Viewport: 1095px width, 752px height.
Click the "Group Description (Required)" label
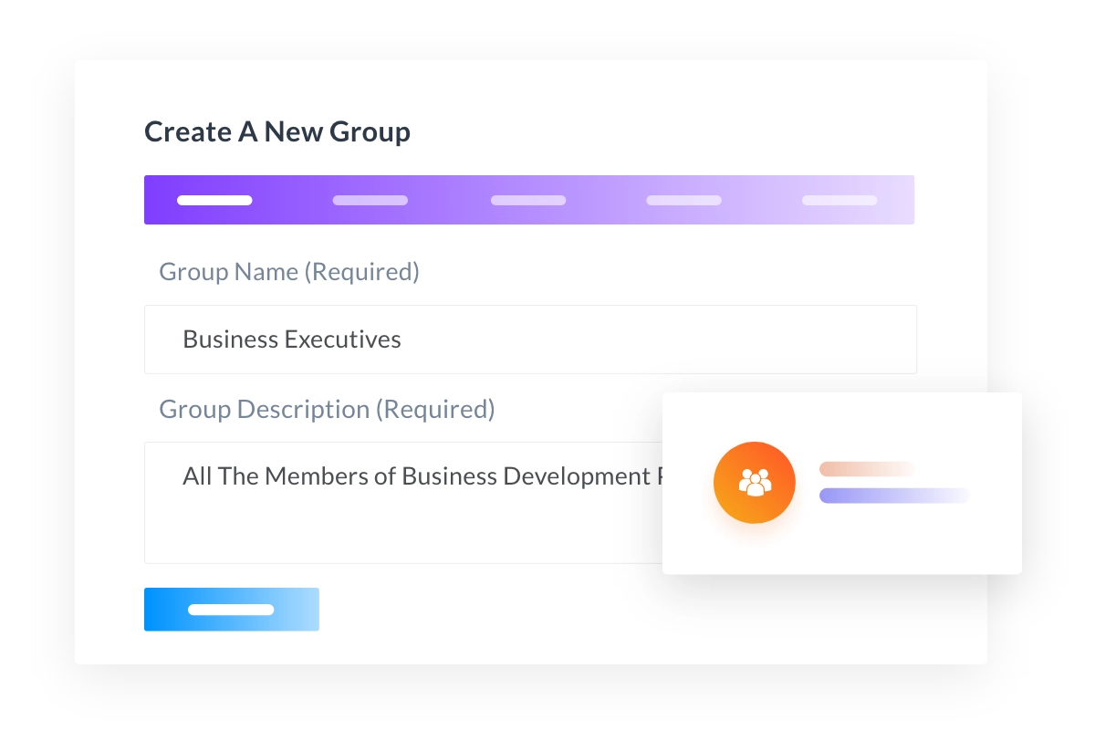(327, 409)
